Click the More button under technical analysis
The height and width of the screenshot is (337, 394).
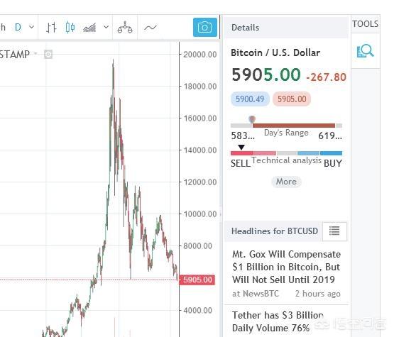(x=286, y=182)
